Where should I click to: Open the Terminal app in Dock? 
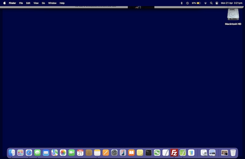pyautogui.click(x=149, y=152)
